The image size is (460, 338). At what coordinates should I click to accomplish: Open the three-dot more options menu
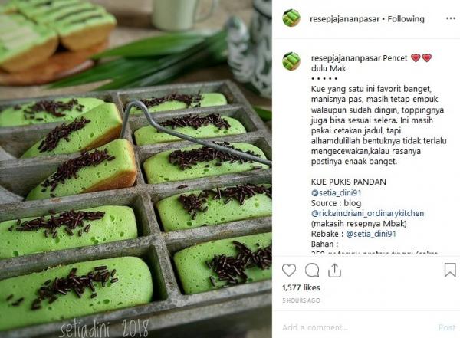451,18
